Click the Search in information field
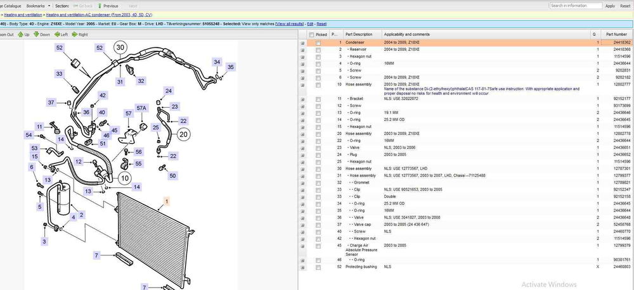Viewport: 634px width, 290px height. coord(574,6)
